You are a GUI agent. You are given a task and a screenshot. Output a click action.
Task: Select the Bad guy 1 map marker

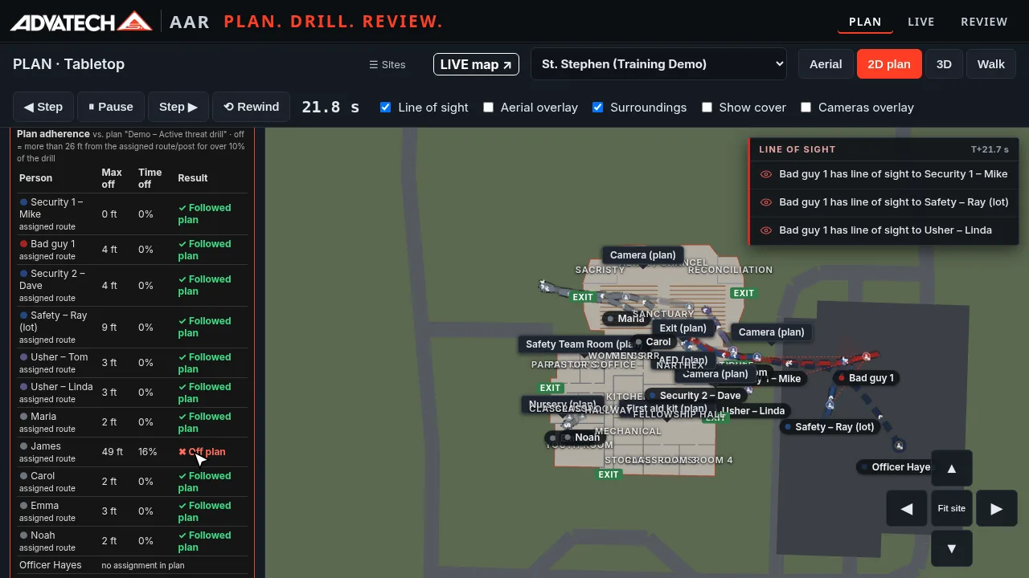coord(865,378)
